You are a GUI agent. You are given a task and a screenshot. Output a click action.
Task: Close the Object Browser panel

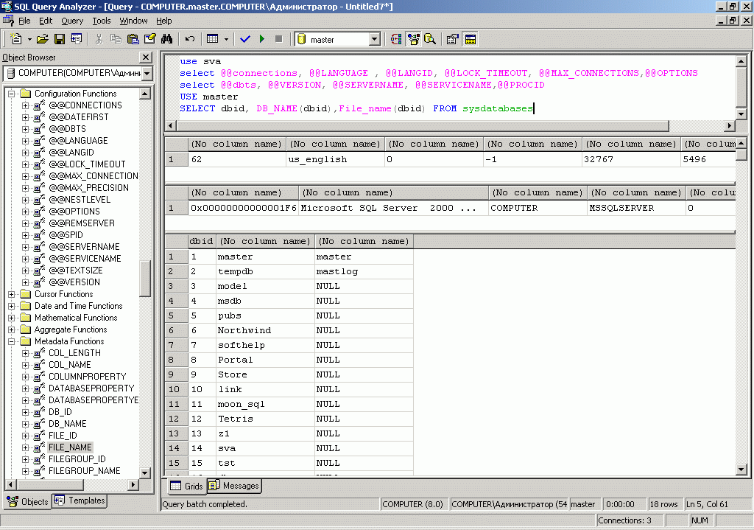click(x=146, y=57)
